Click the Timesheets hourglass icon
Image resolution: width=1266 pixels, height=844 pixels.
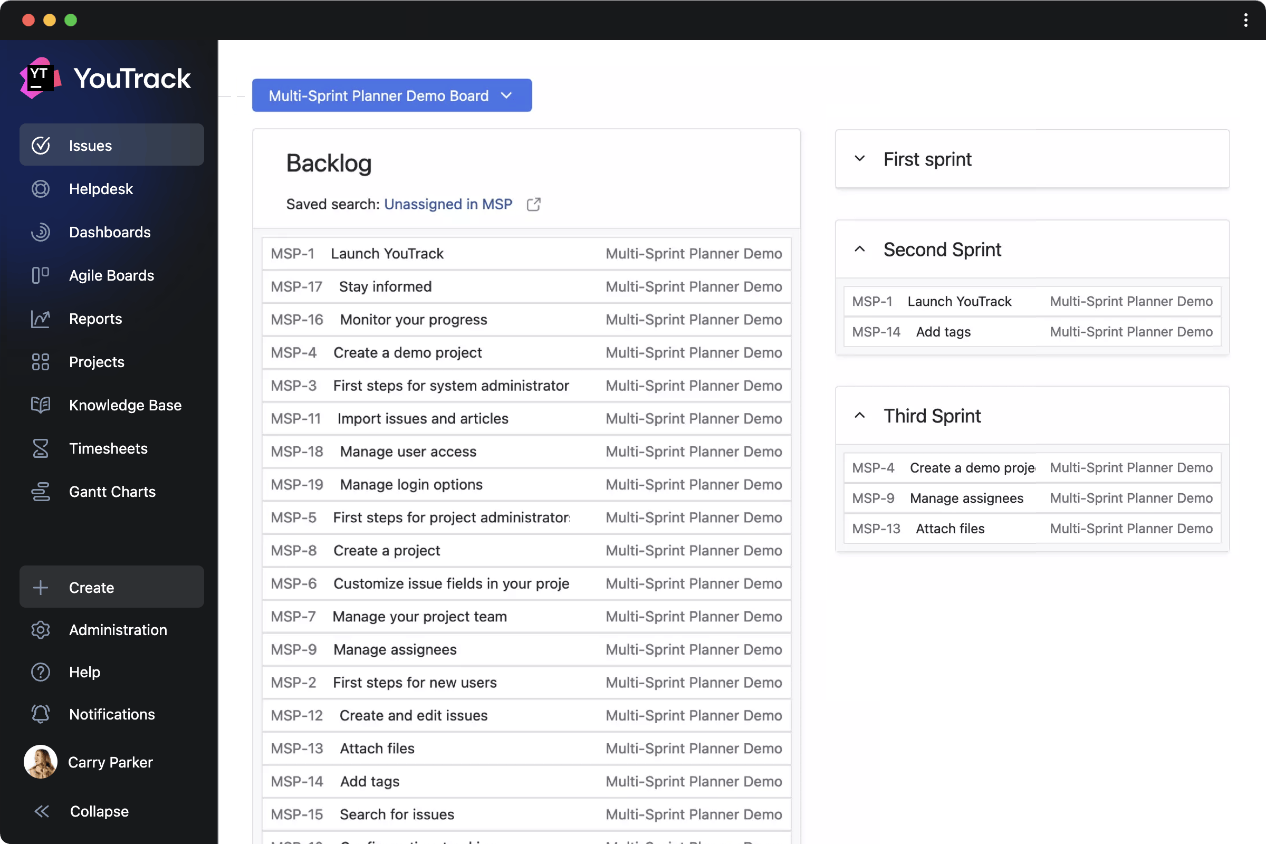pyautogui.click(x=41, y=448)
